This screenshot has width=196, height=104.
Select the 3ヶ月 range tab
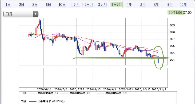pos(102,5)
